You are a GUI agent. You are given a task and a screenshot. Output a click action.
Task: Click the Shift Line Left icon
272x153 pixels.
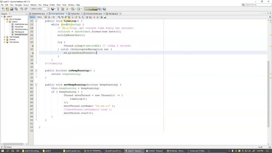click(x=87, y=17)
